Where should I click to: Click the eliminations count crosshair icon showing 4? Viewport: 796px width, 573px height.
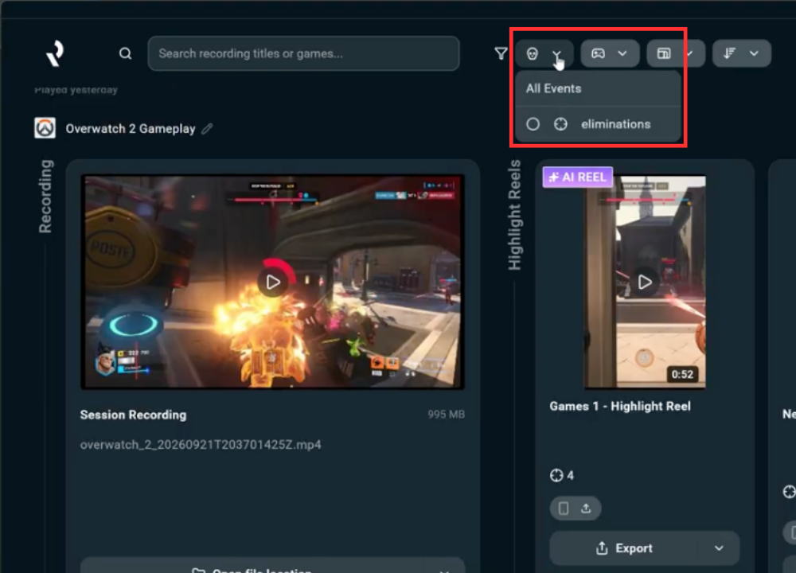tap(556, 475)
